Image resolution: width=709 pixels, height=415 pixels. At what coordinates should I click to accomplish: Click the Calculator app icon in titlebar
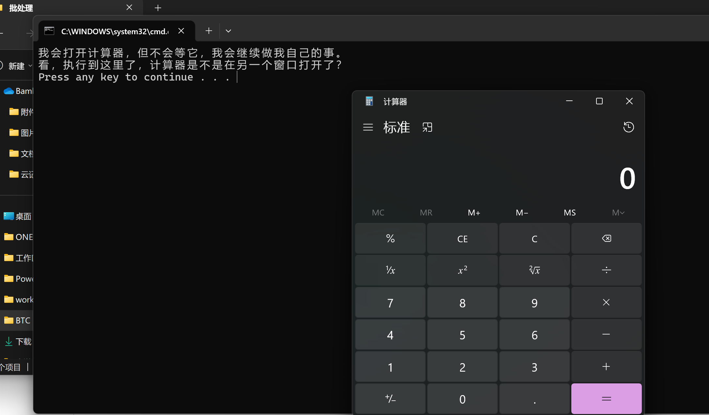click(369, 101)
